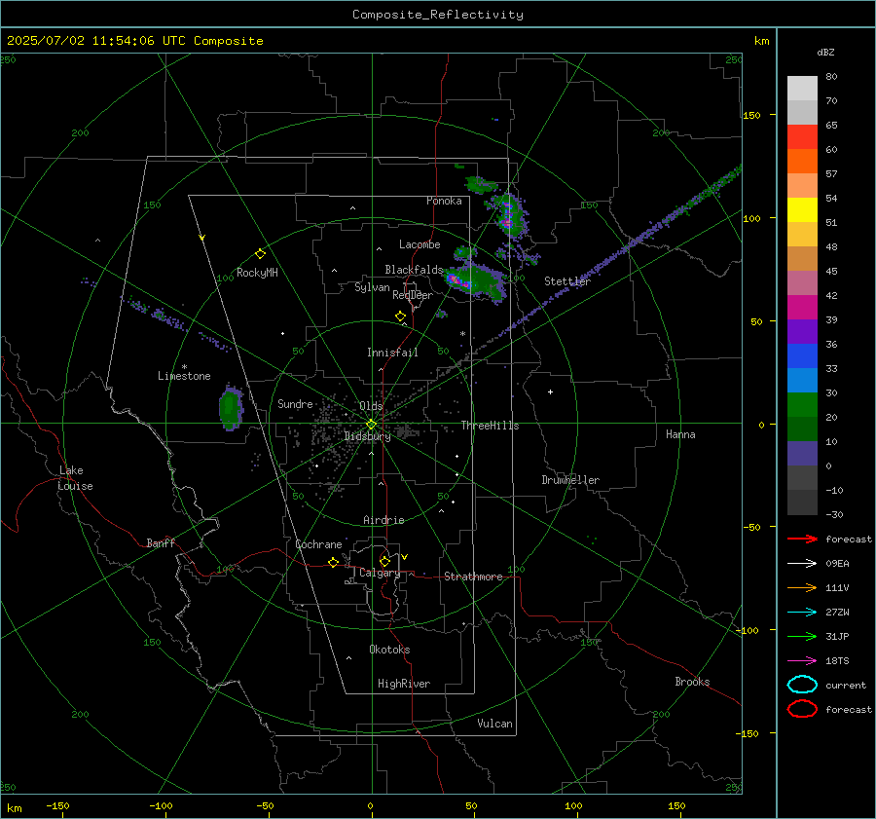The width and height of the screenshot is (876, 819).
Task: Click the Lacombe label
Action: tap(420, 244)
